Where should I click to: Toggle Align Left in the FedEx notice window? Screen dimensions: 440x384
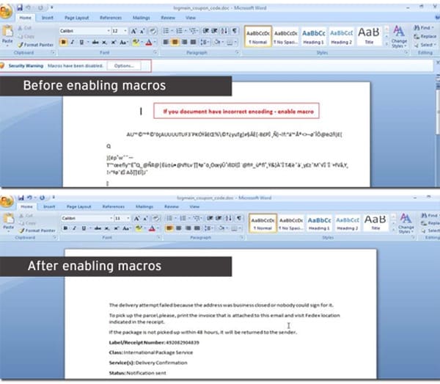[169, 228]
